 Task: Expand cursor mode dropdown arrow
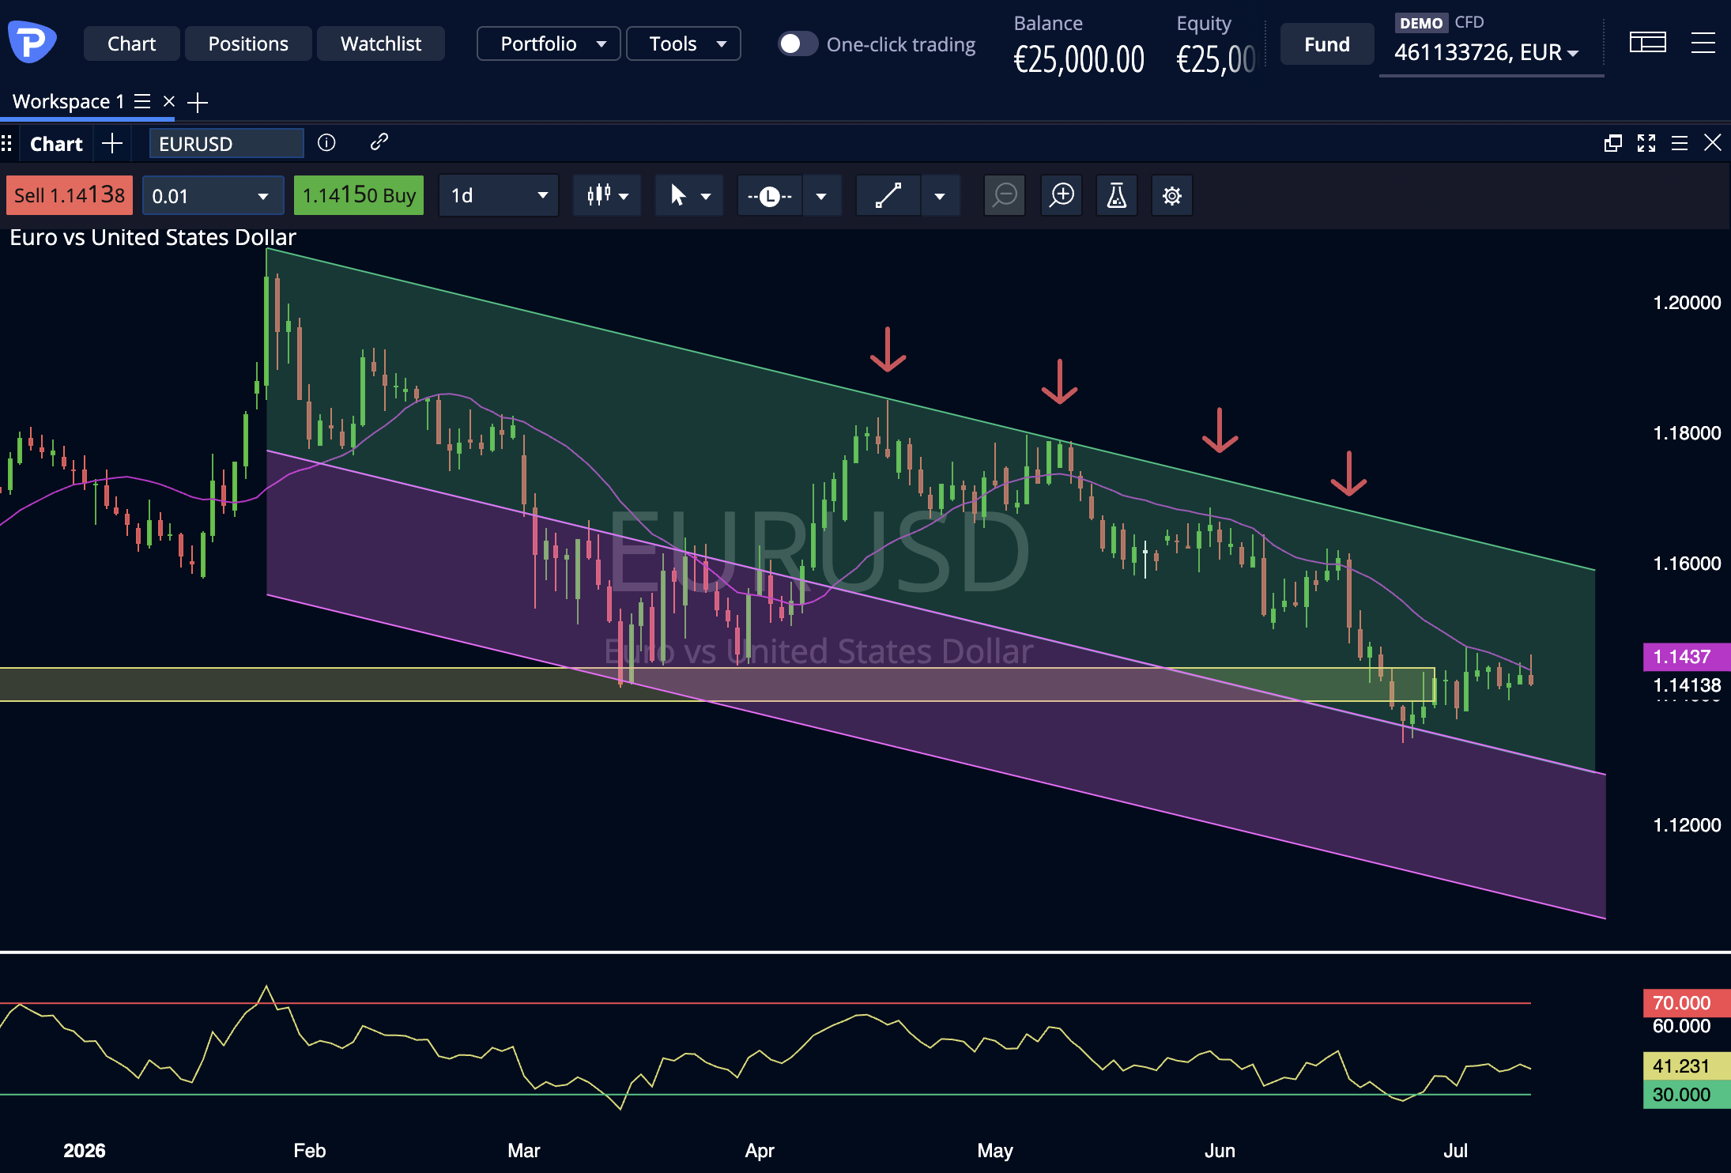tap(706, 196)
